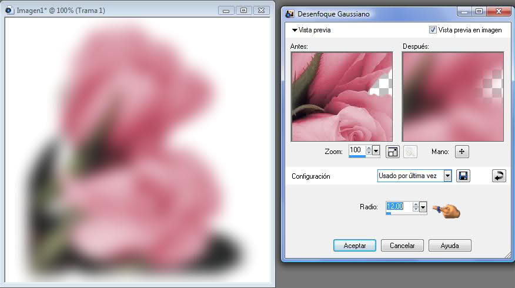This screenshot has width=515, height=288.
Task: Increase the Zoom spinner value
Action: point(369,149)
